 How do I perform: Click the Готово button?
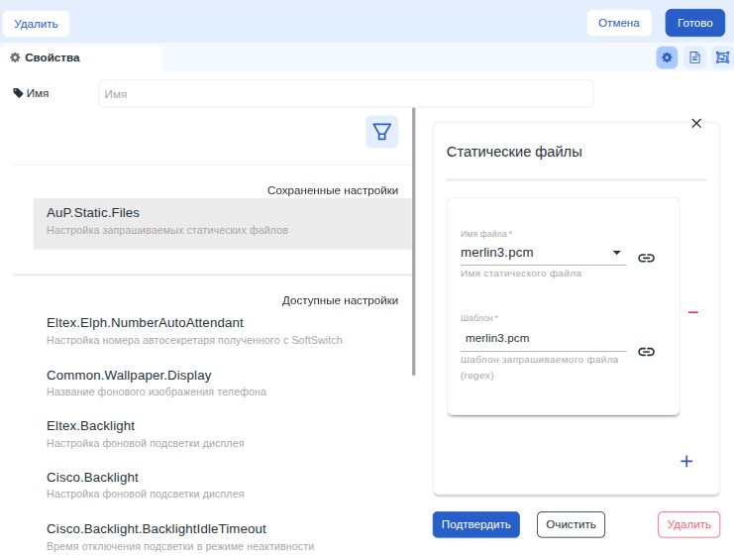point(694,23)
